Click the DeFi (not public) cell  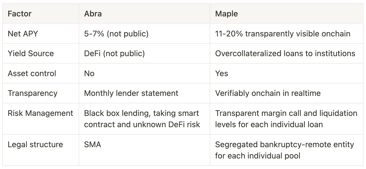tap(144, 53)
